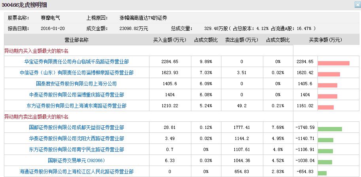Open 国泰君安证券股份有限公司上海分公司 link
The image size is (361, 177).
[76, 84]
